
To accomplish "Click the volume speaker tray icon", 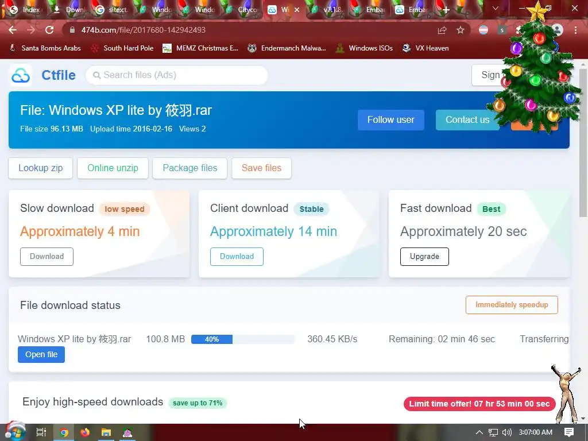I will [506, 432].
